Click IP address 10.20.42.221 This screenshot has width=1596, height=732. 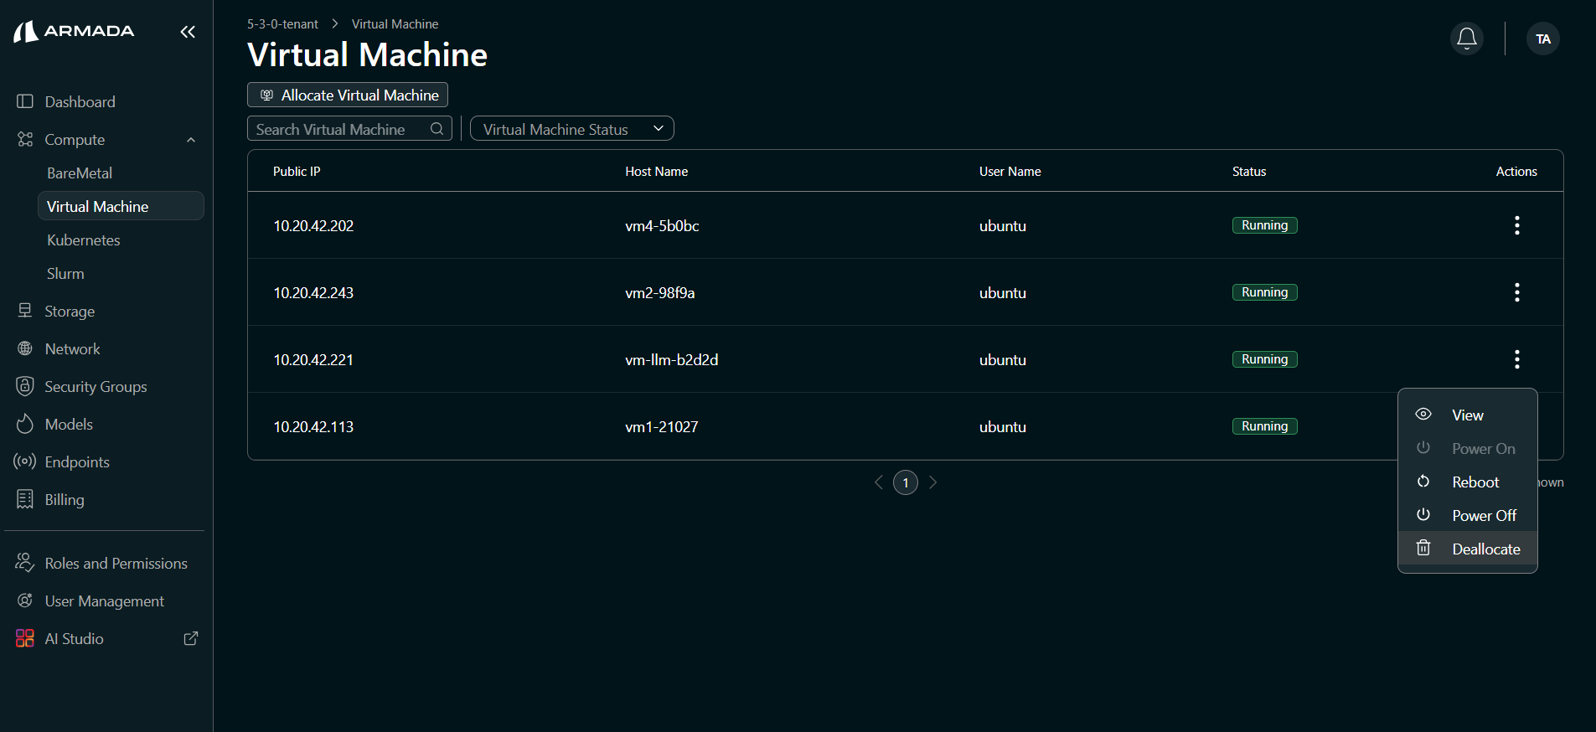(x=313, y=360)
